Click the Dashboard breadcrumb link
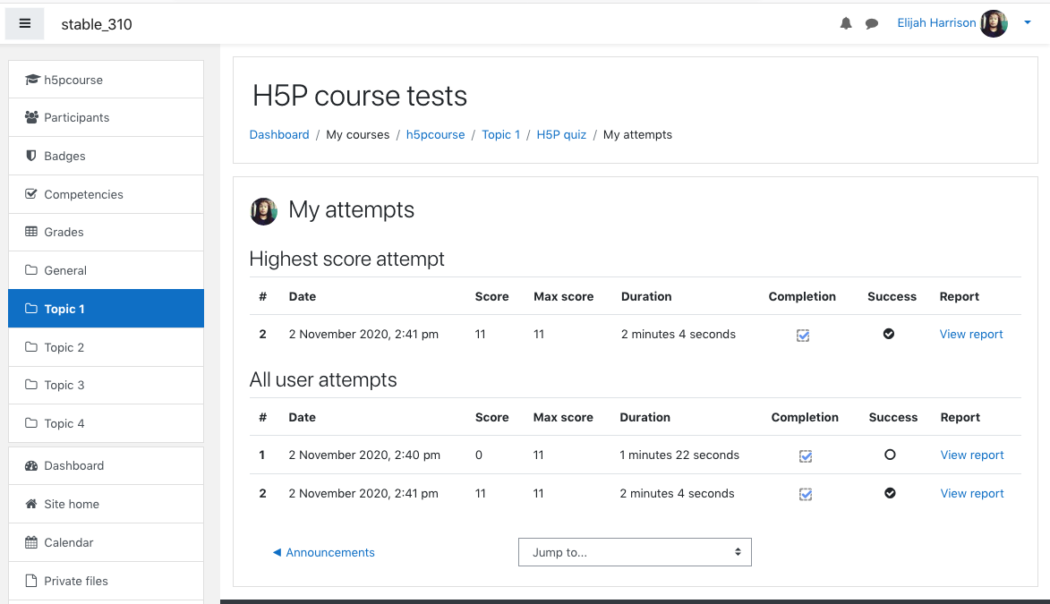Image resolution: width=1050 pixels, height=604 pixels. pyautogui.click(x=279, y=134)
